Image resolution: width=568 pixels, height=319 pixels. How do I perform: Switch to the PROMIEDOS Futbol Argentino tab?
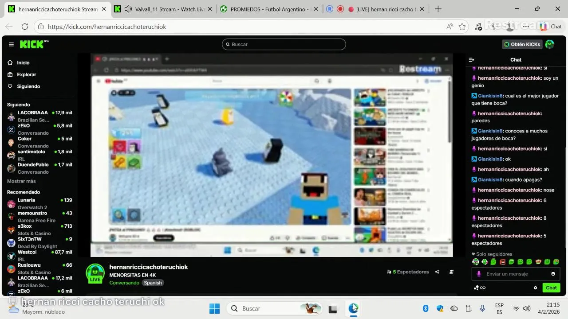[x=270, y=9]
